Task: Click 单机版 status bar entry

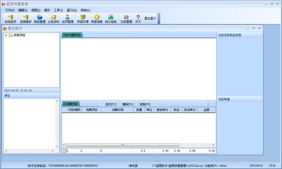Action: tap(133, 166)
